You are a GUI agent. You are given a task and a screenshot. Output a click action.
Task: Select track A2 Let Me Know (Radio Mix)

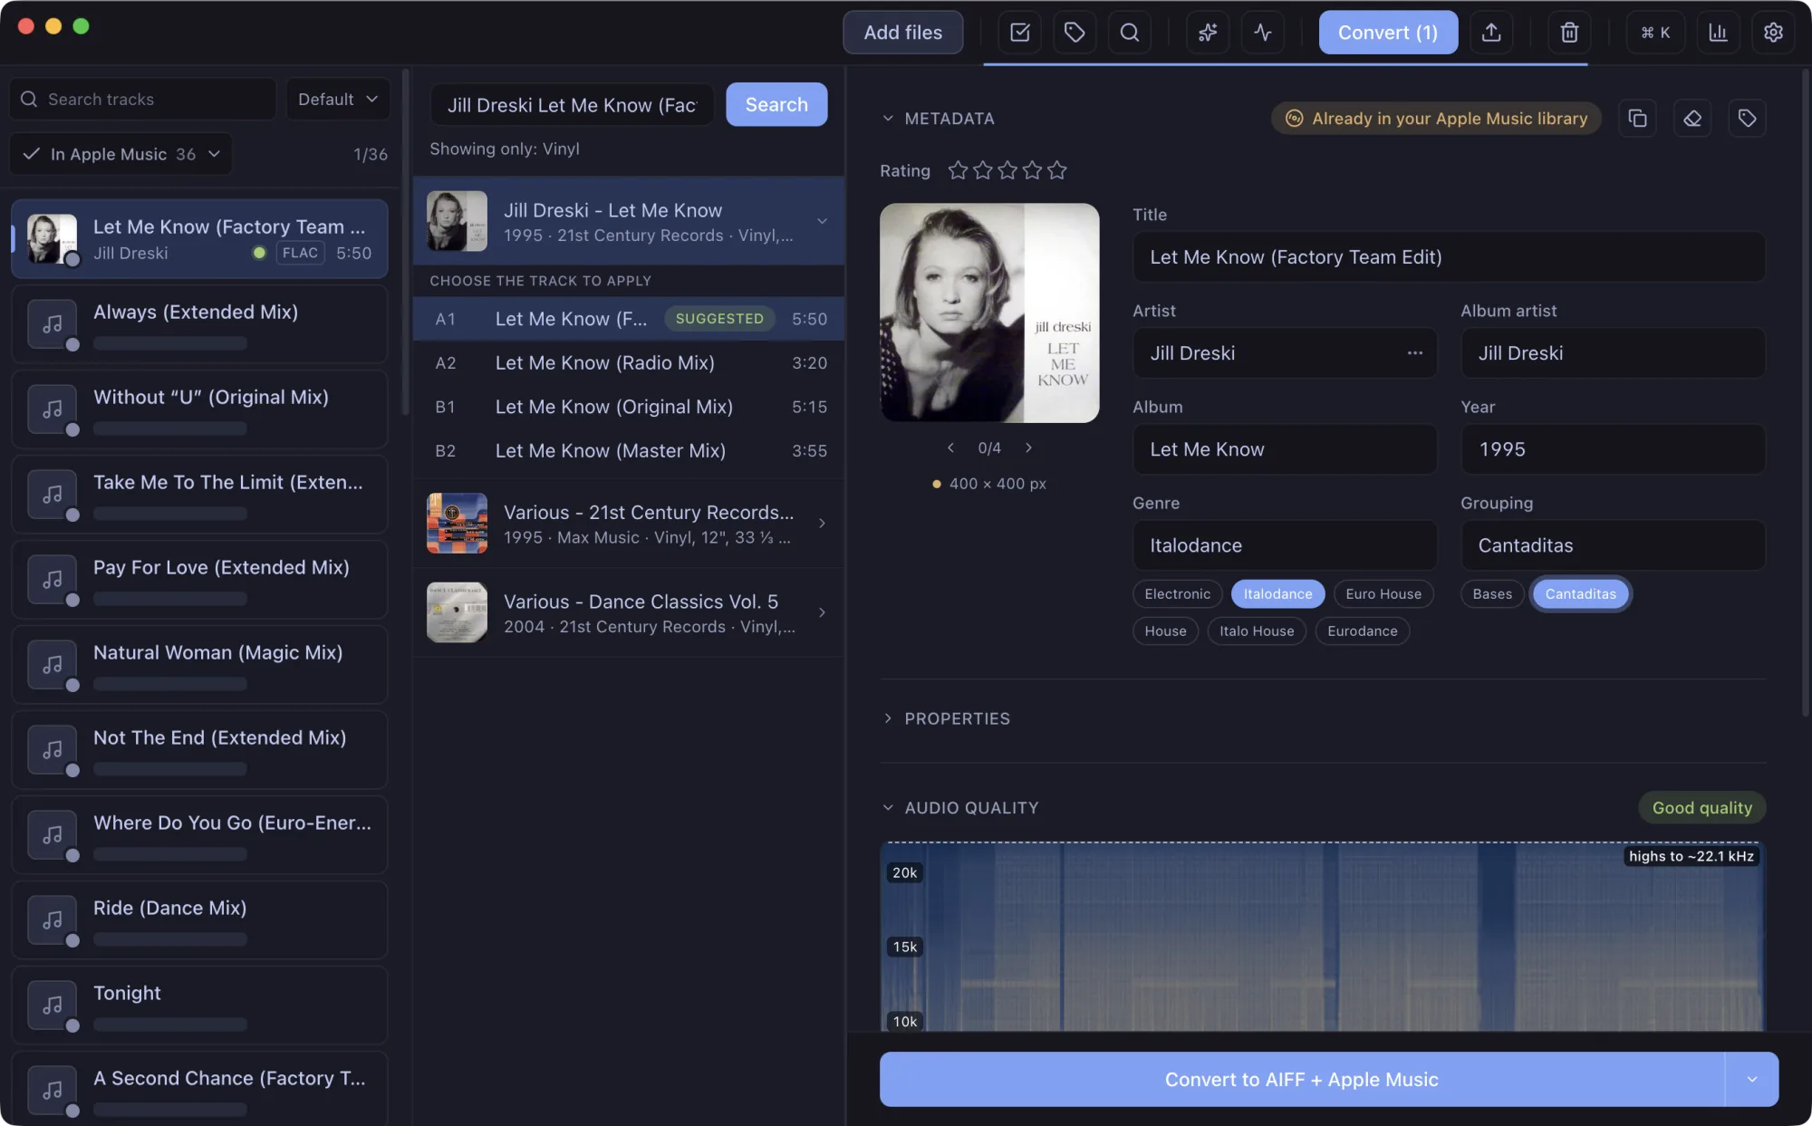tap(629, 363)
